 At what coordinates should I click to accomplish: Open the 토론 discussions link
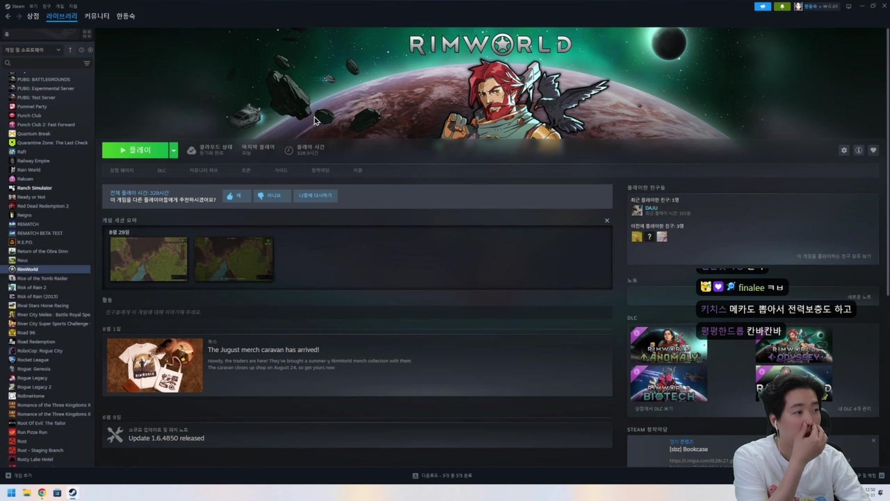coord(246,171)
